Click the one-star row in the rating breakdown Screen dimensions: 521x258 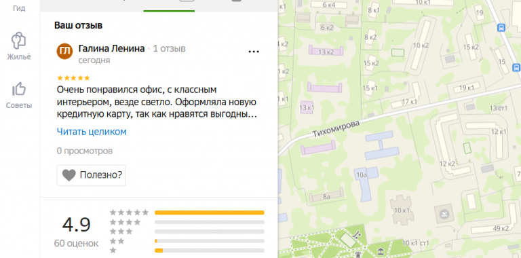(x=187, y=250)
